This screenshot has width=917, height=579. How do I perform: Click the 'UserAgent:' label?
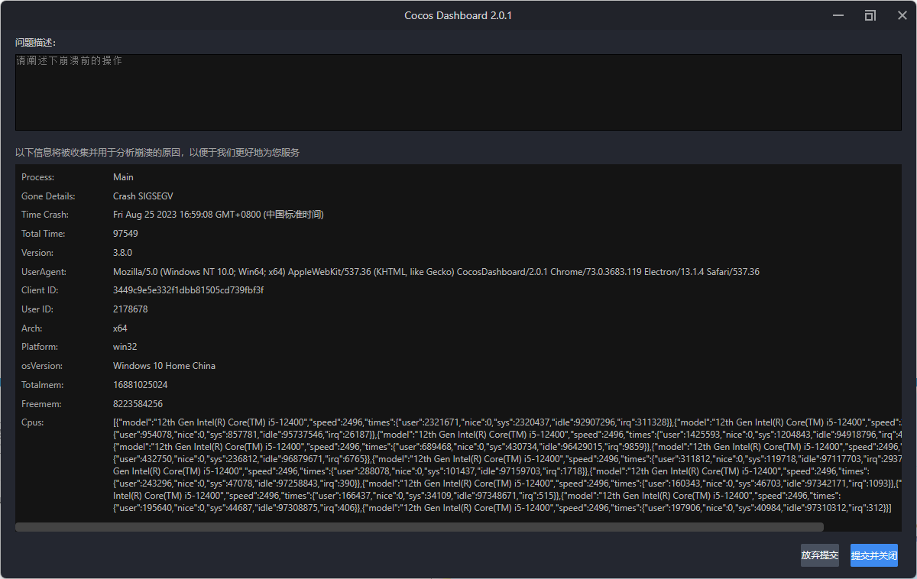pos(44,272)
